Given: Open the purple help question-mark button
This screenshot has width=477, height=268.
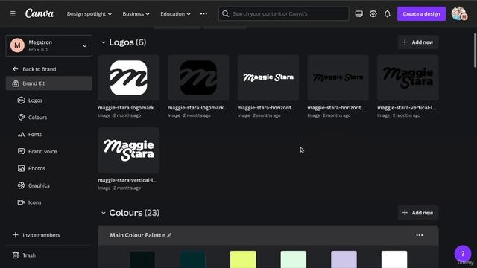Looking at the screenshot, I should 463,253.
